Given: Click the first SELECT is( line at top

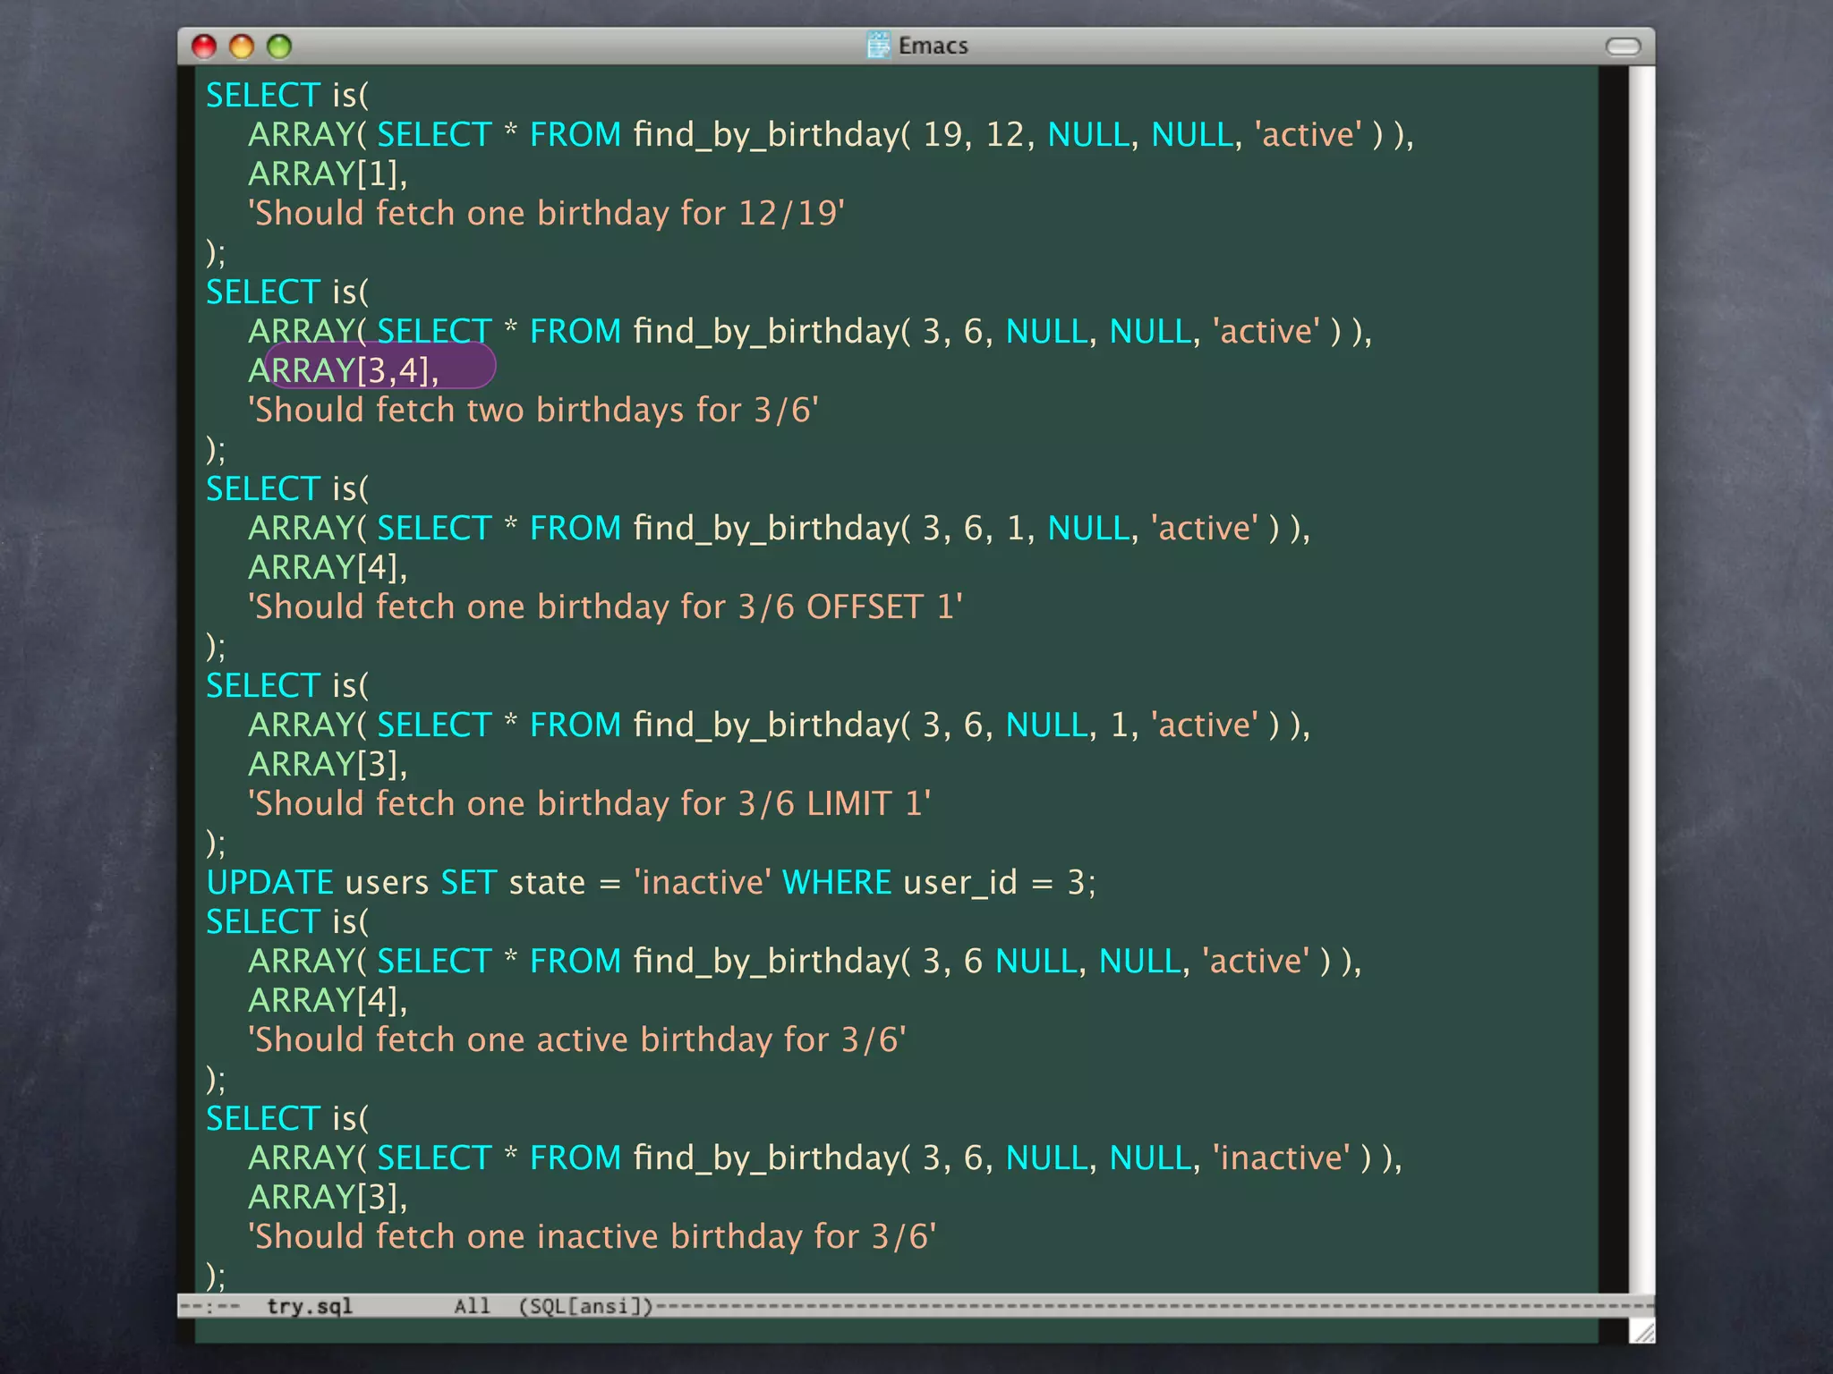Looking at the screenshot, I should [x=286, y=95].
